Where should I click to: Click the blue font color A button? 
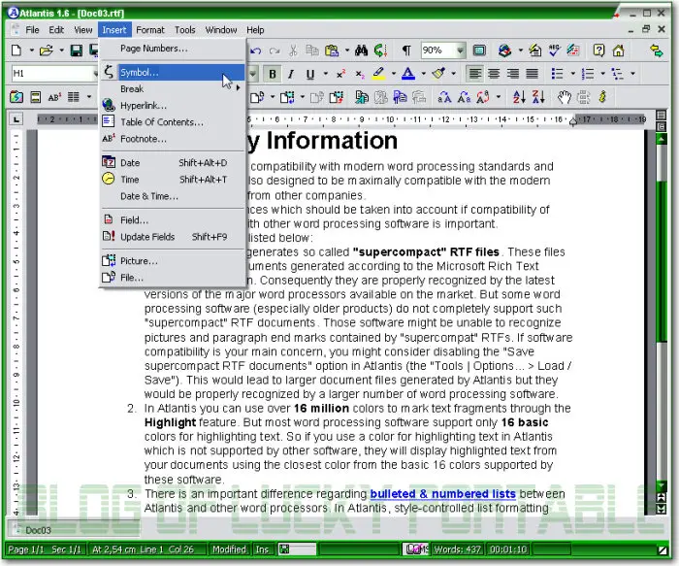point(408,74)
